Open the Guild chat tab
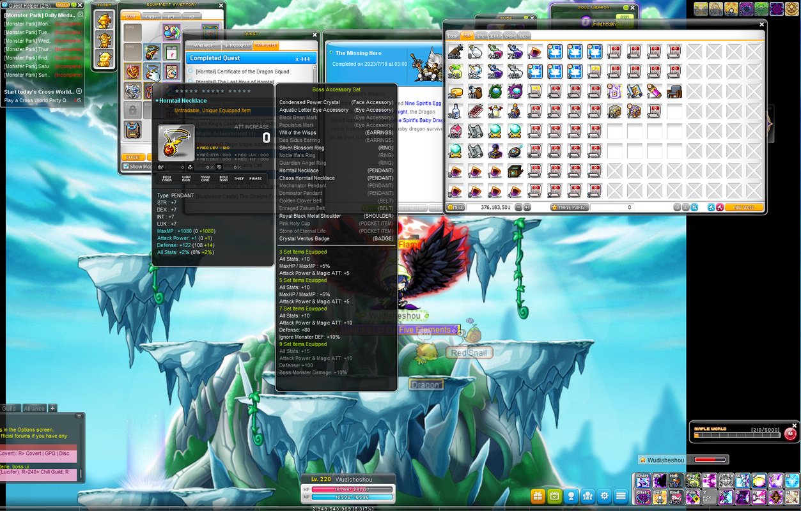 point(9,408)
